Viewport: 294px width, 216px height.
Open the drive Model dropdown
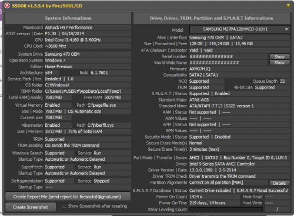[240, 29]
